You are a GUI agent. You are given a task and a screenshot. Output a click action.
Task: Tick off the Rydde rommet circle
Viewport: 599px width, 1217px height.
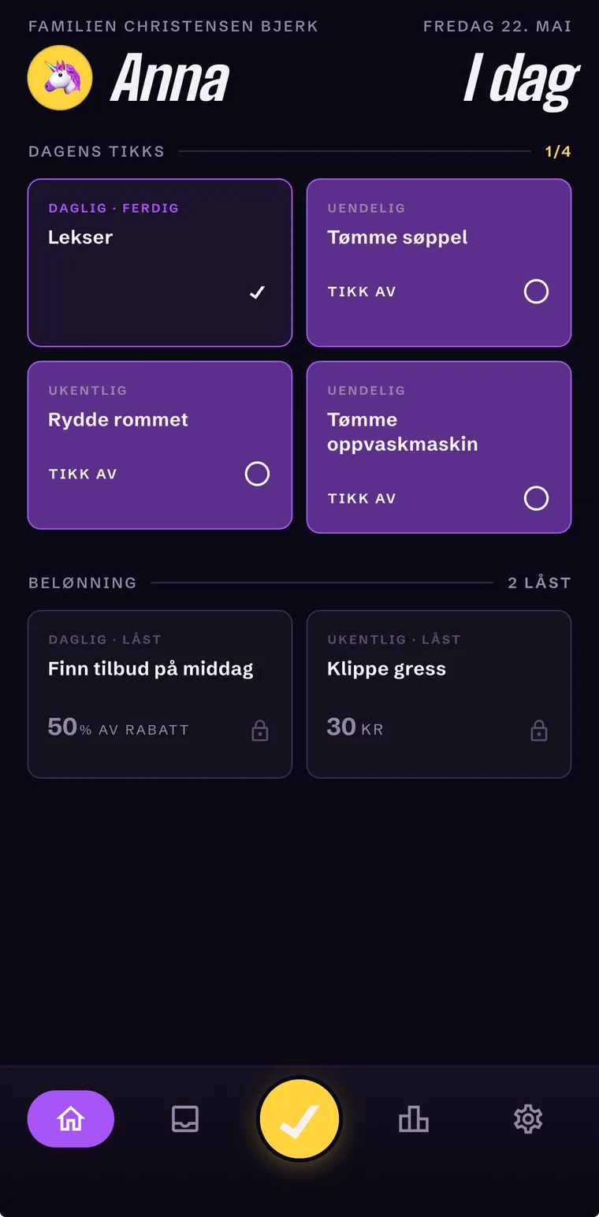[257, 474]
